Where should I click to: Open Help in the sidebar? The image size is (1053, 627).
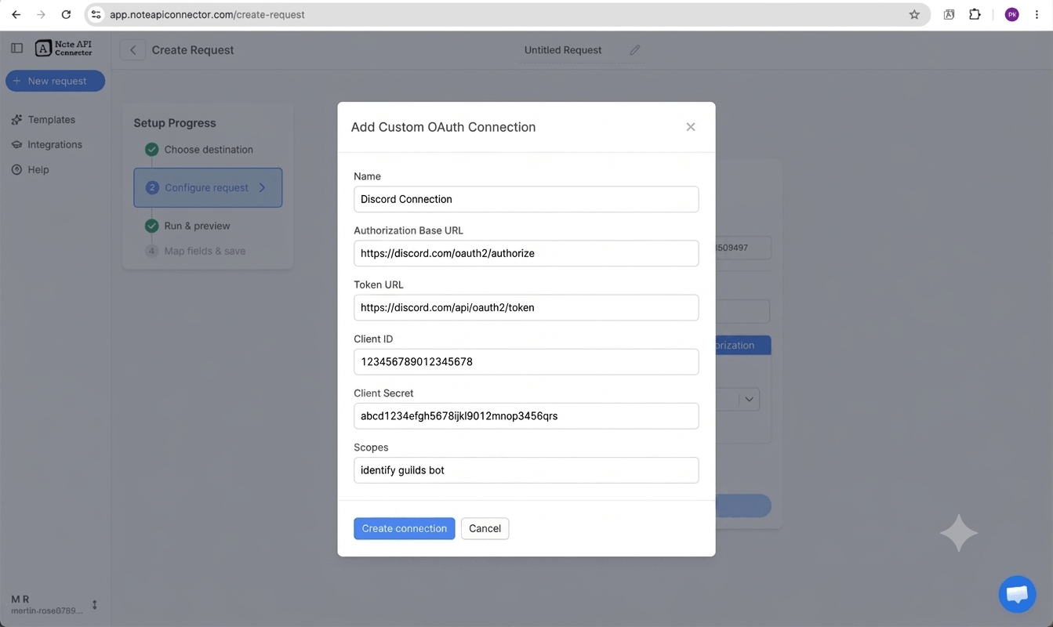click(x=38, y=170)
